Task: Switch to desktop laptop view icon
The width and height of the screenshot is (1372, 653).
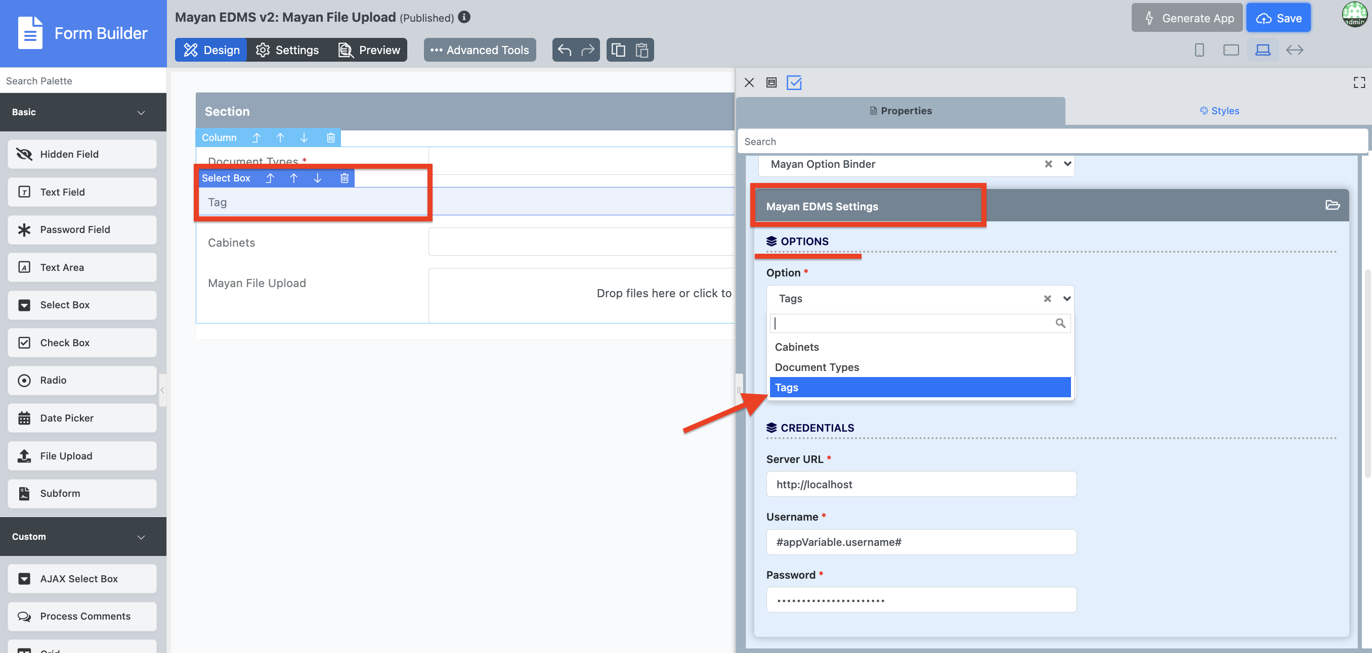Action: (1262, 50)
